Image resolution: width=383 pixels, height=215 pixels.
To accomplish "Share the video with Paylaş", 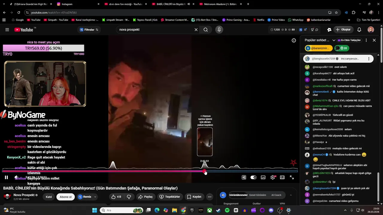I will point(145,197).
